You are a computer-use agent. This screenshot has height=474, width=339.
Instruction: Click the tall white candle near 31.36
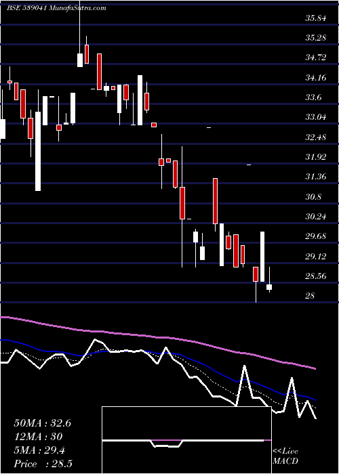click(38, 151)
